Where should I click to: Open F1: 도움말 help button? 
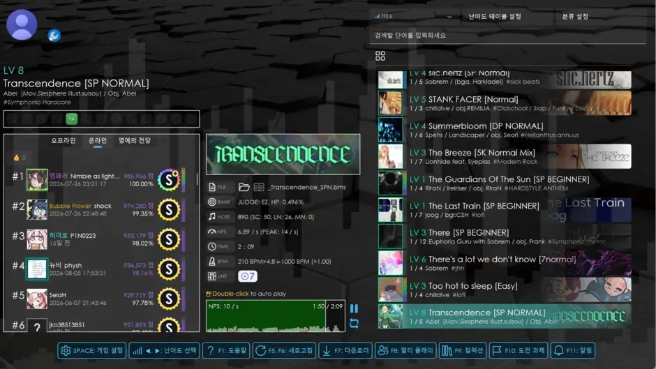(x=226, y=351)
